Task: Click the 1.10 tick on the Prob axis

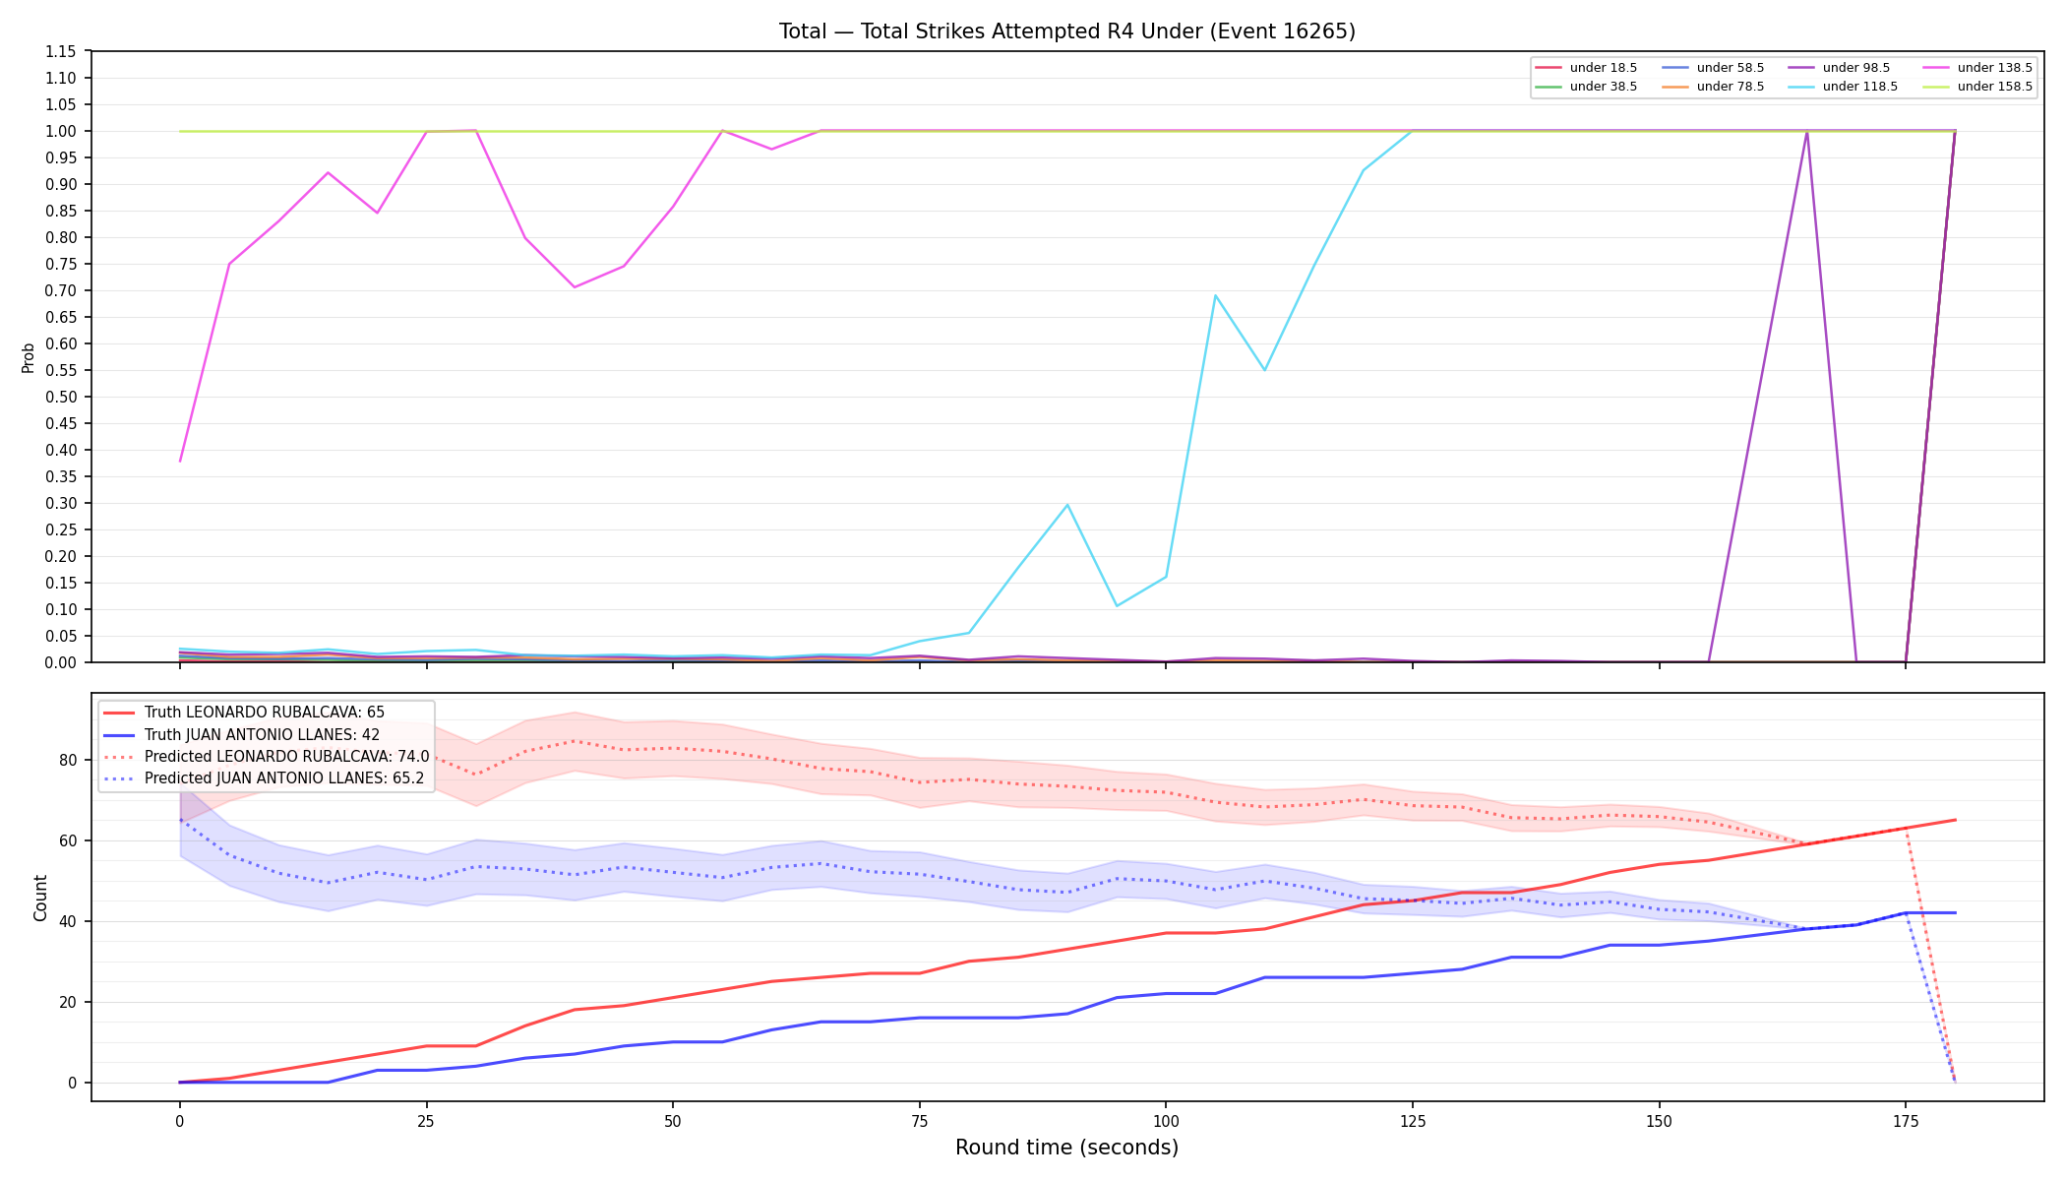Action: point(61,79)
